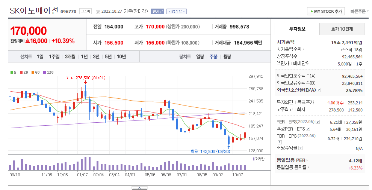Click the 최저 142,500 (09/30) chart marker

(x=210, y=151)
